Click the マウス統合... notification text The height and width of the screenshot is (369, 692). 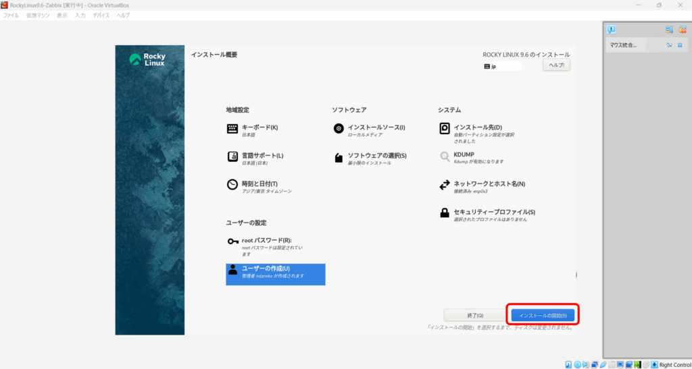[623, 45]
